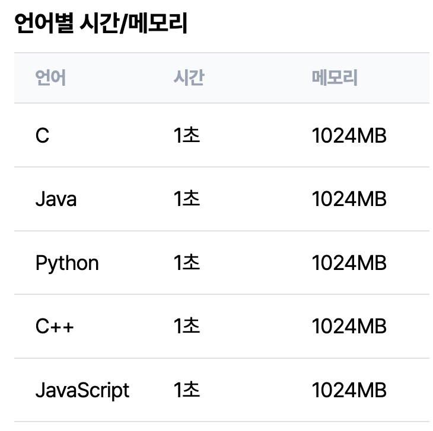
Task: Select the 시간 column header
Action: (189, 78)
